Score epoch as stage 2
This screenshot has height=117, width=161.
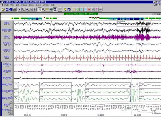(x=78, y=9)
